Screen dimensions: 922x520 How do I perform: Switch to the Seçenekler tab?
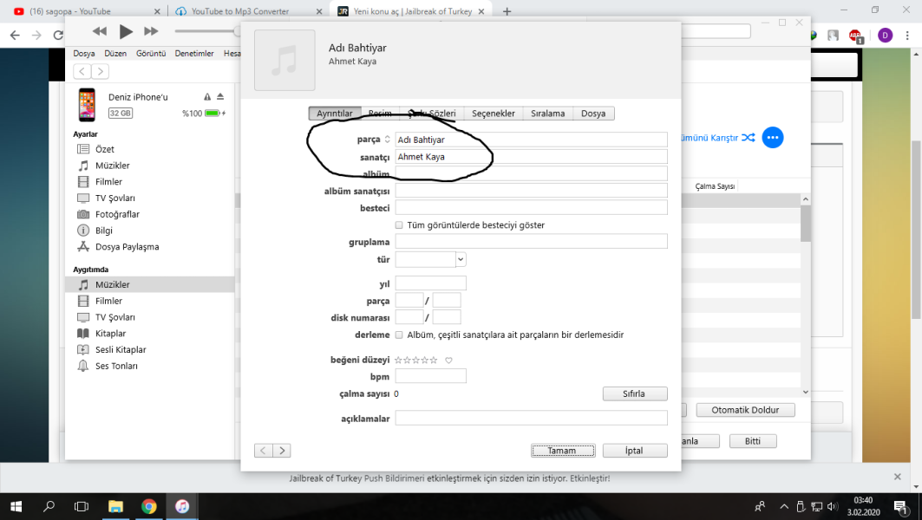[493, 114]
